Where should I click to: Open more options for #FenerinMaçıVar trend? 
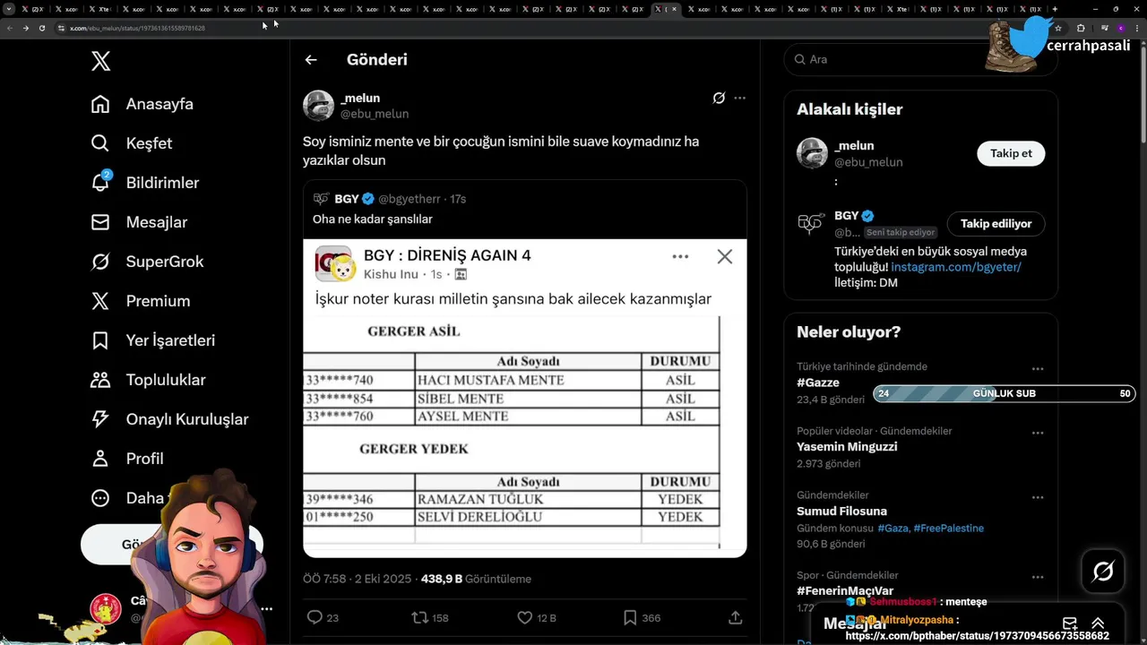coord(1038,578)
